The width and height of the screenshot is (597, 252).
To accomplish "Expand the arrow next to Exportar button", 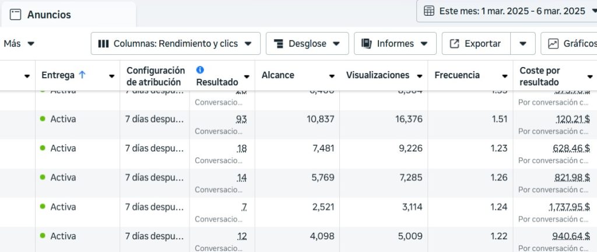I will click(523, 44).
